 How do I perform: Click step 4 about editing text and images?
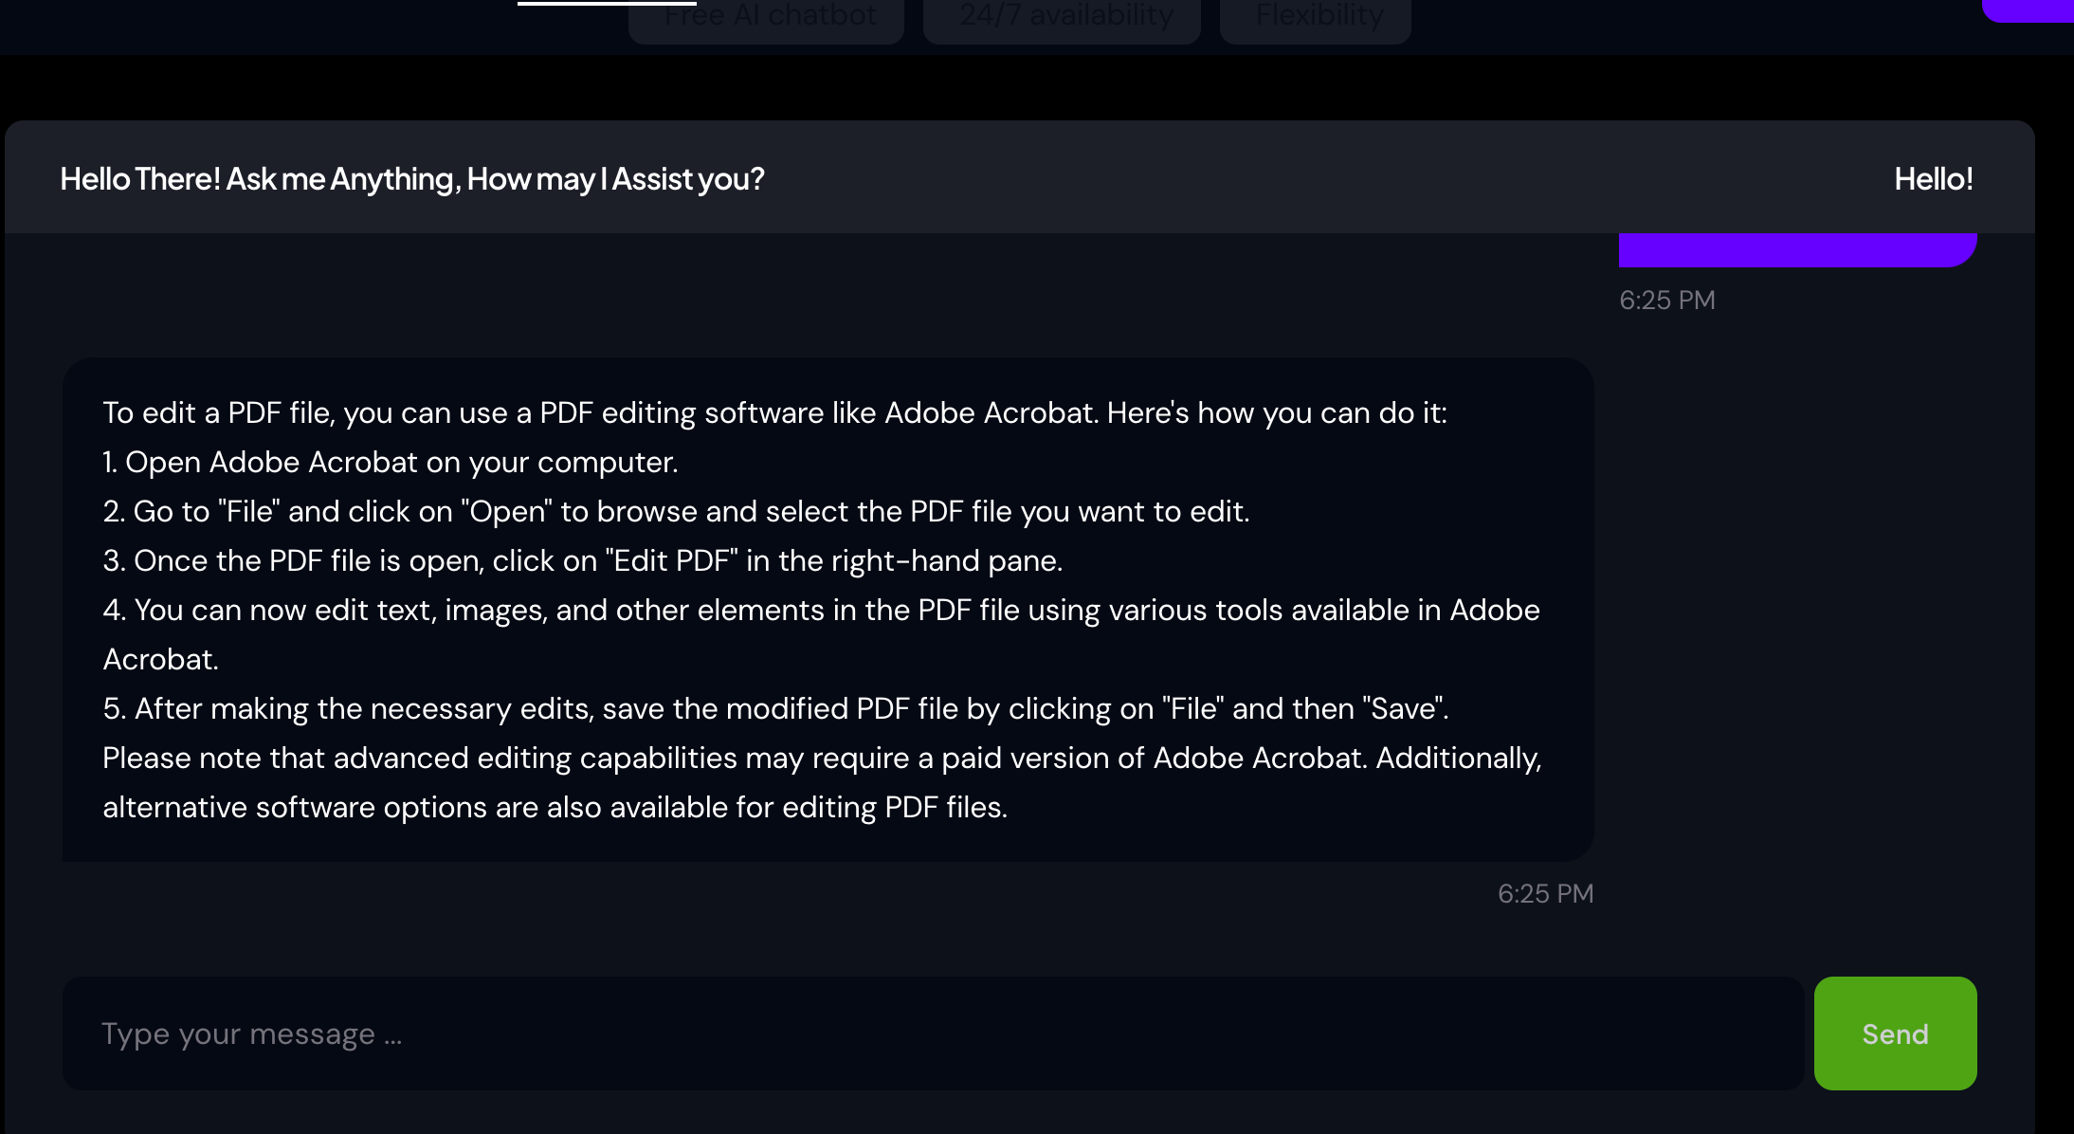821,610
